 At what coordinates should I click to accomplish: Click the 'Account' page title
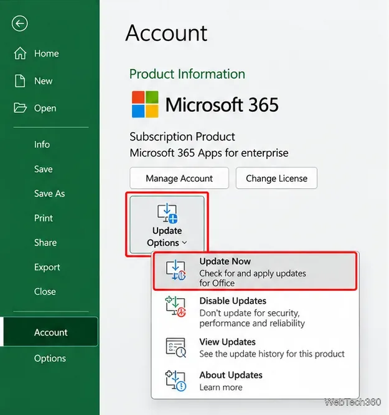pyautogui.click(x=166, y=33)
